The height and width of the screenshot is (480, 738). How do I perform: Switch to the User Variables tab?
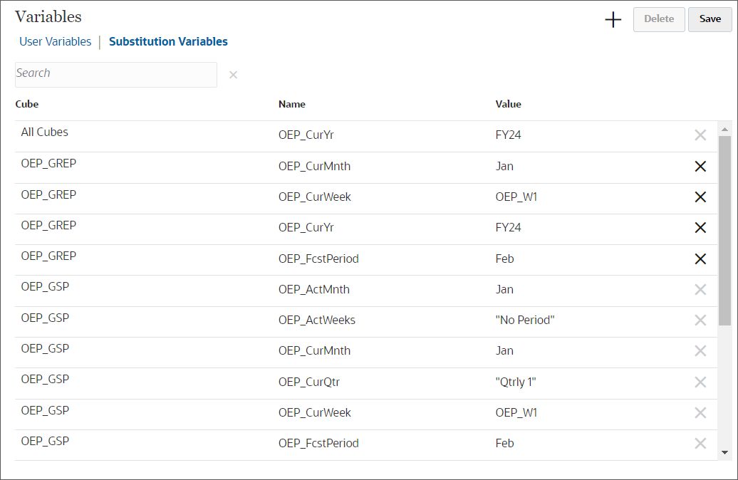click(55, 41)
